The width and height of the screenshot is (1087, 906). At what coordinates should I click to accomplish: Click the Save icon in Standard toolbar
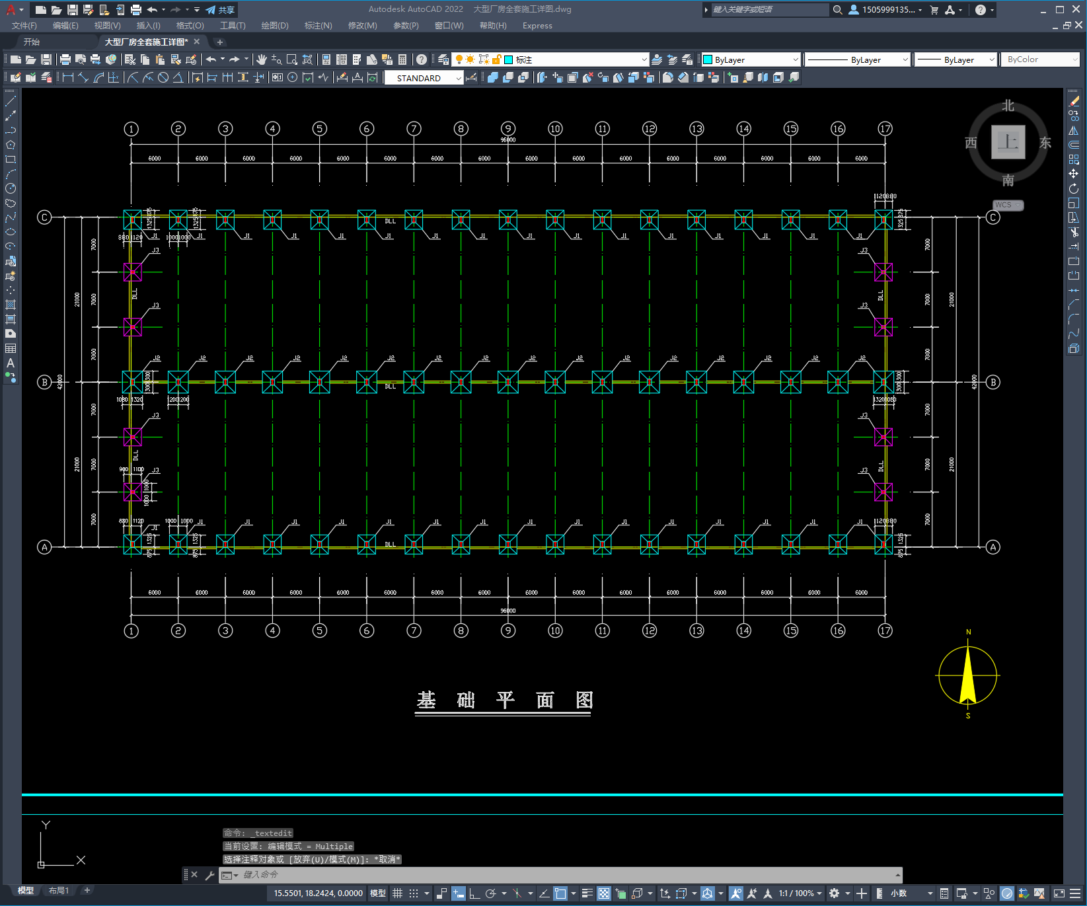point(46,59)
